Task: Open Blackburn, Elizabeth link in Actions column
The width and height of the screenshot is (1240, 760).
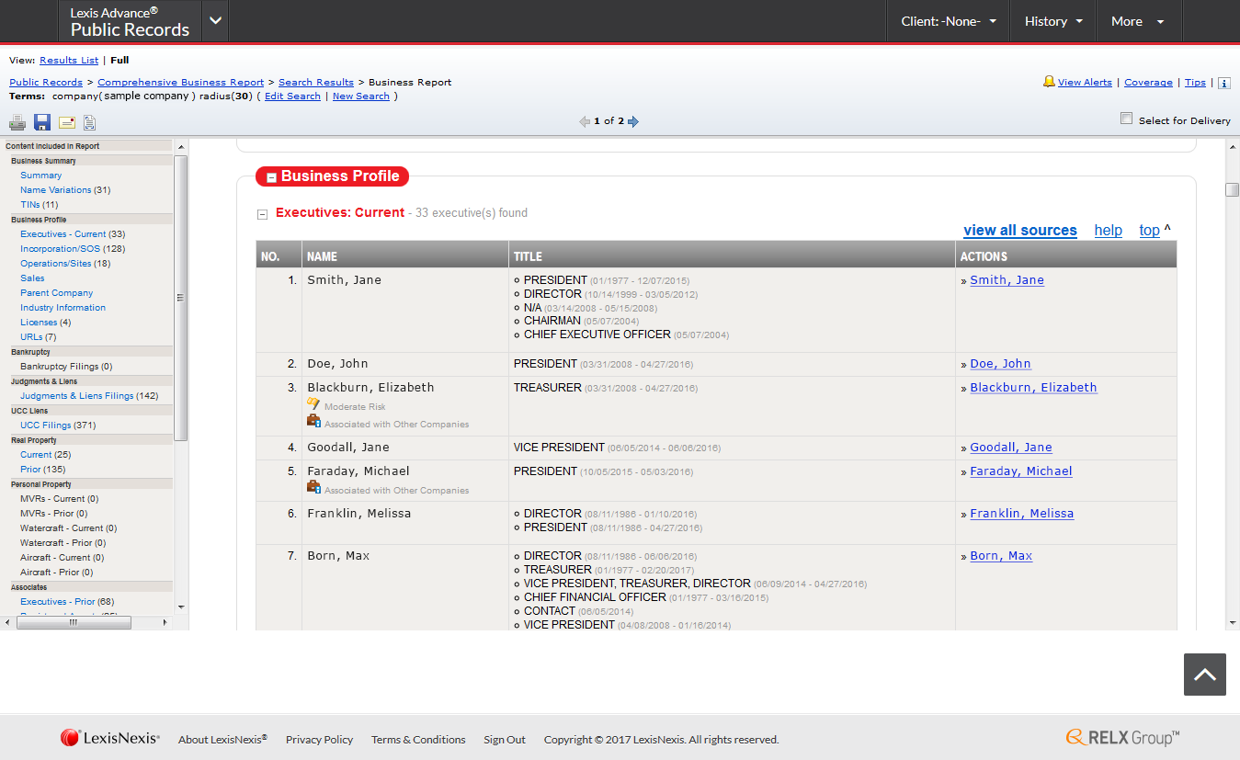Action: tap(1033, 388)
